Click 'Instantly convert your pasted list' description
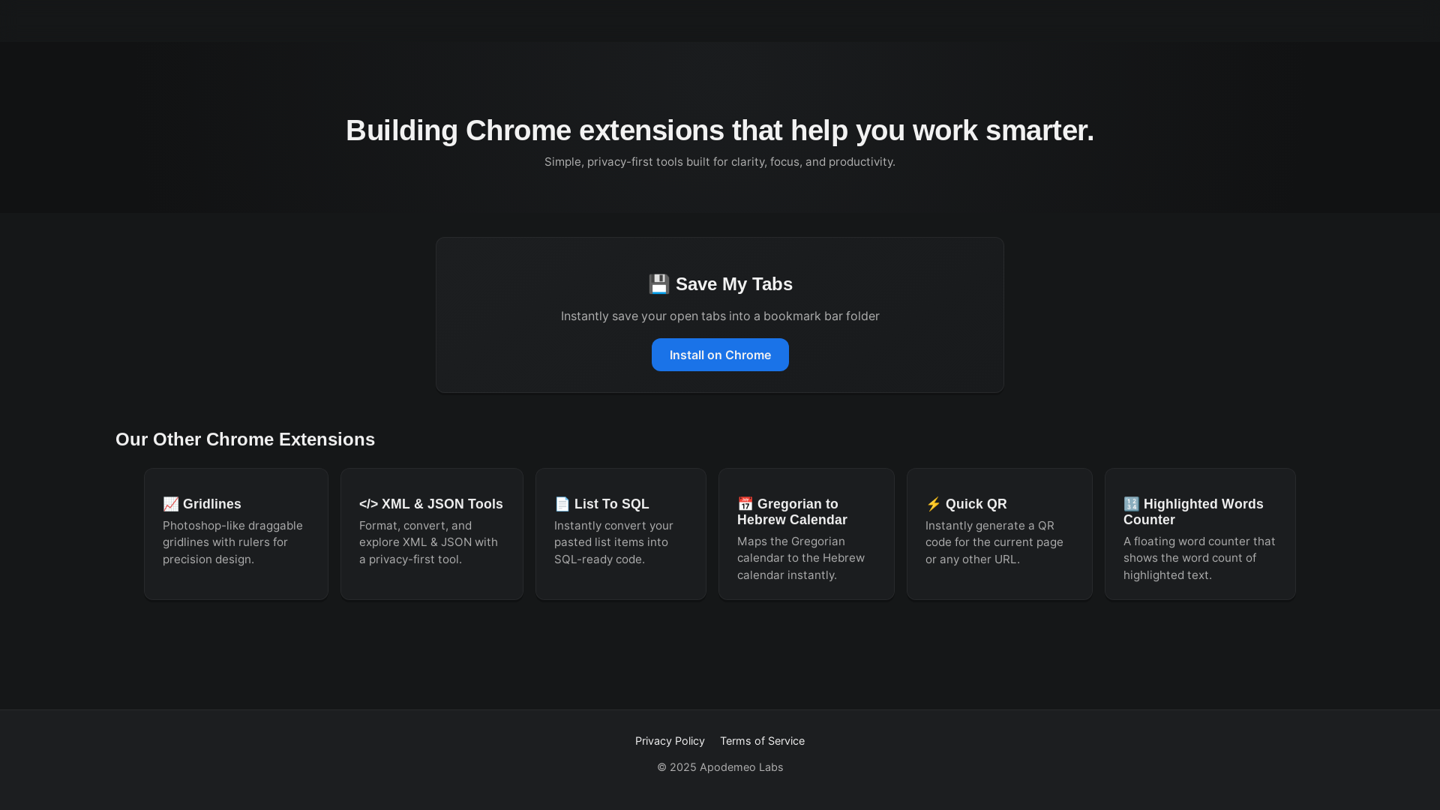Screen dimensions: 1440x810 614,542
